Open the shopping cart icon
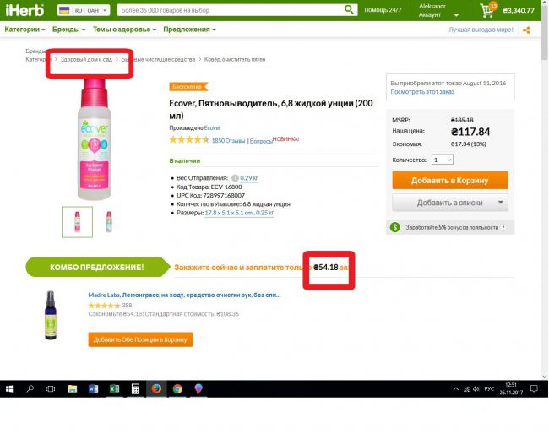 click(x=487, y=12)
